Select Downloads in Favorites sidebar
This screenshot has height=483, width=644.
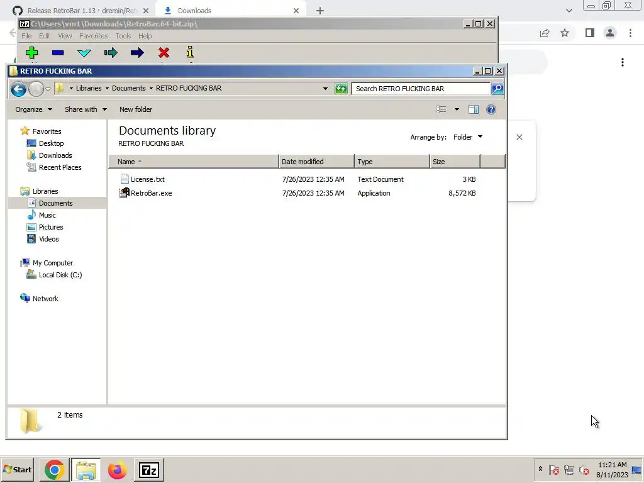coord(55,155)
